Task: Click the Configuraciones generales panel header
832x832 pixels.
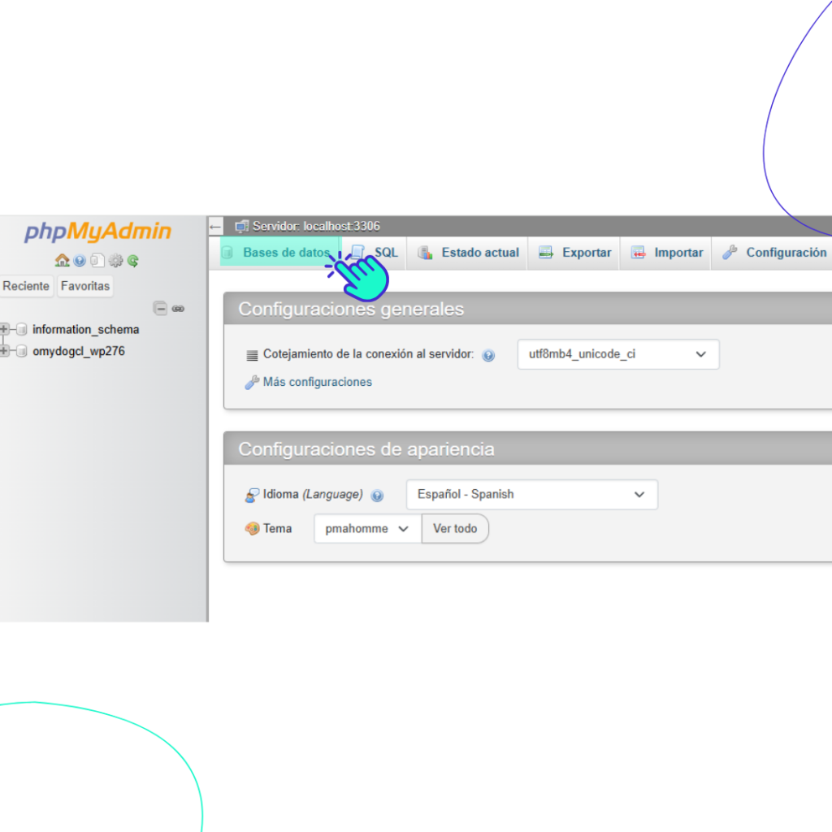Action: (x=528, y=309)
